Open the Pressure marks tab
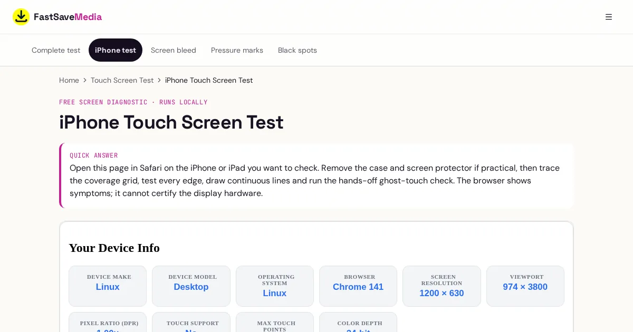633x332 pixels. [x=237, y=50]
